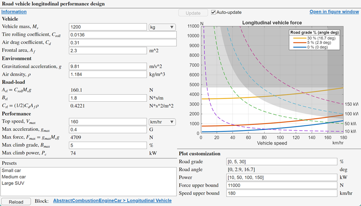361x206 pixels.
Task: Click the Information link
Action: pyautogui.click(x=14, y=12)
